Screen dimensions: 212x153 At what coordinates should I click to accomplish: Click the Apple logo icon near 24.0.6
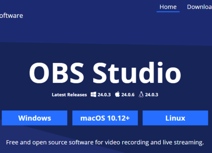pyautogui.click(x=117, y=95)
